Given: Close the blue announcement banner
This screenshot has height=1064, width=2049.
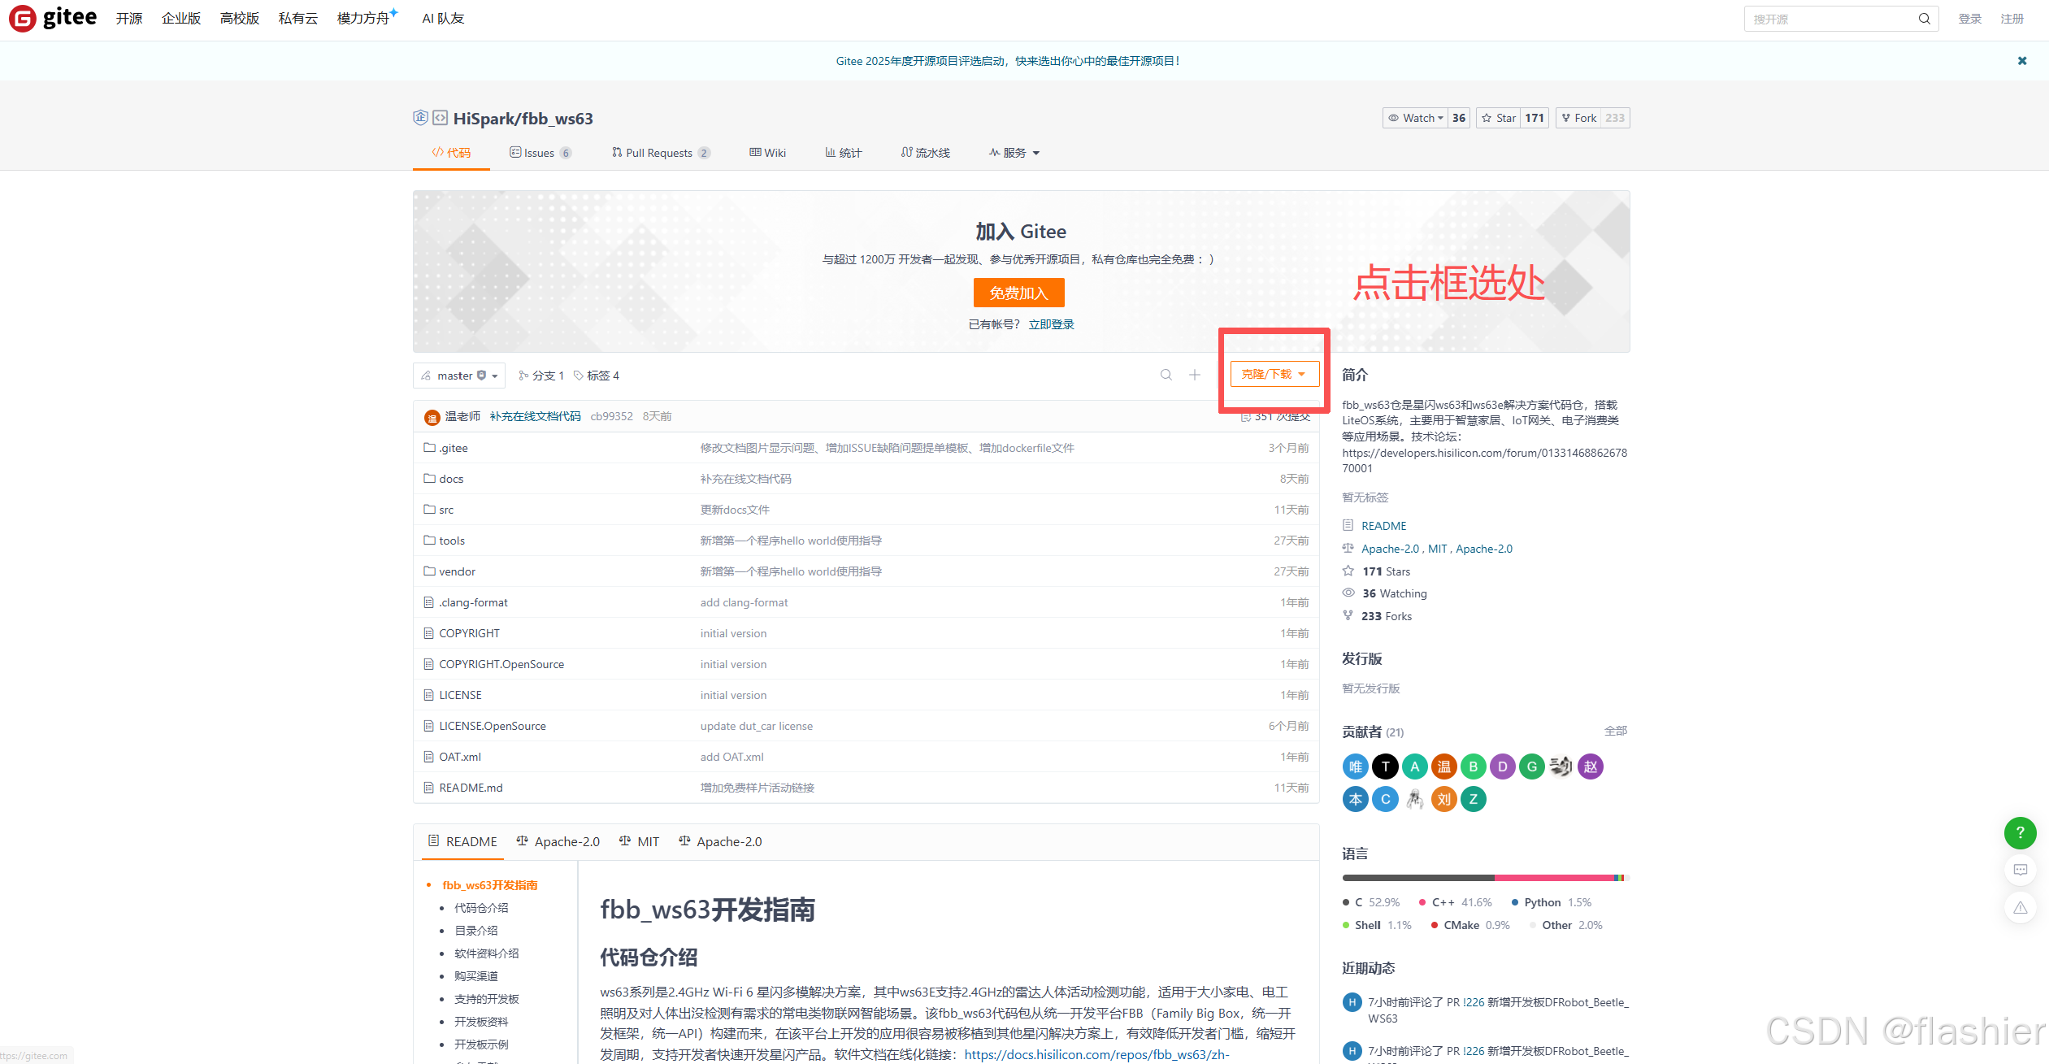Looking at the screenshot, I should [x=2021, y=61].
